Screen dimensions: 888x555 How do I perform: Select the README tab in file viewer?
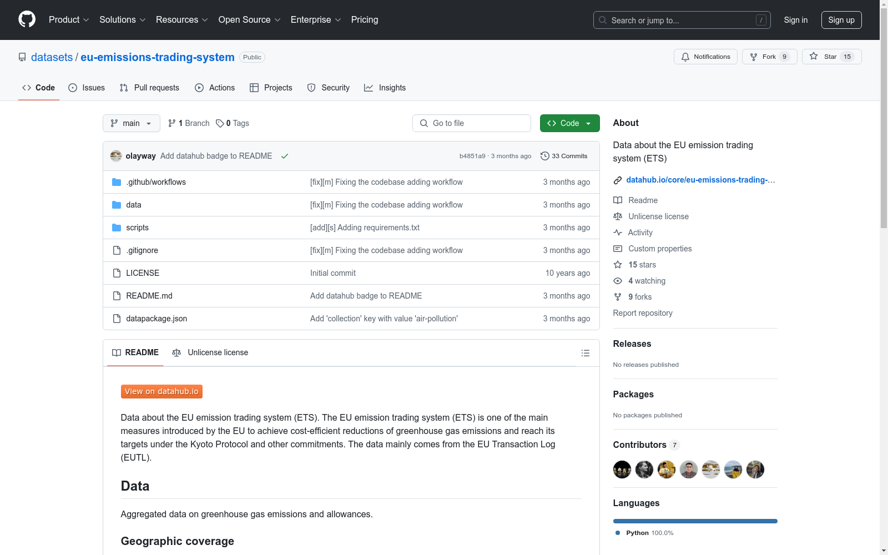(135, 353)
